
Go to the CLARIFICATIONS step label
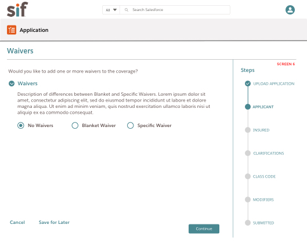tap(269, 153)
